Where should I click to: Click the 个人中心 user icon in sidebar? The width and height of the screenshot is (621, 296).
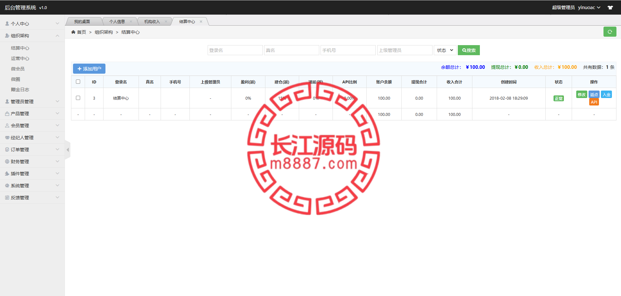point(7,23)
